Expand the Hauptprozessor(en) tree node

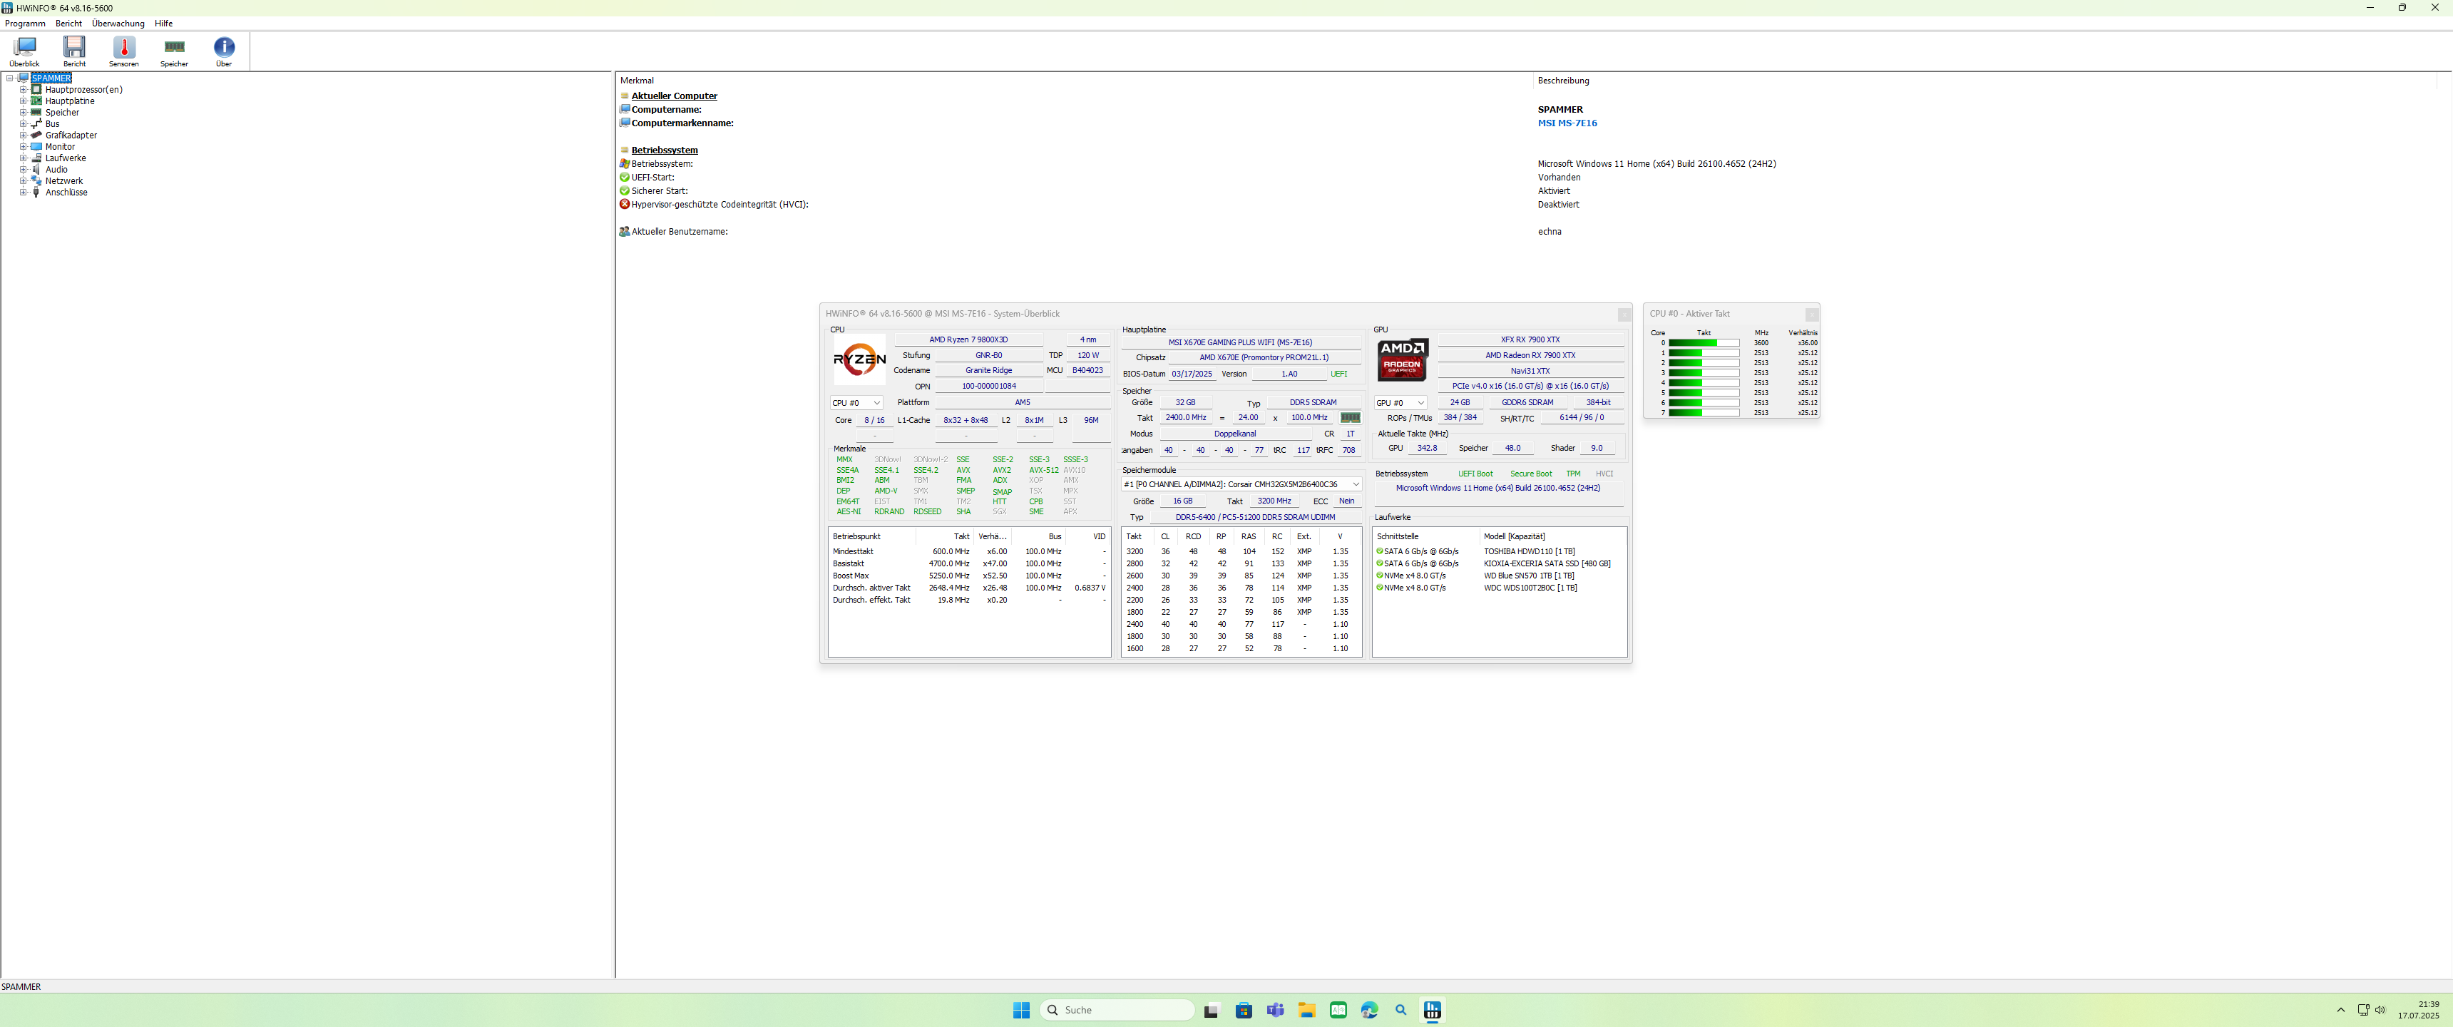click(x=24, y=90)
